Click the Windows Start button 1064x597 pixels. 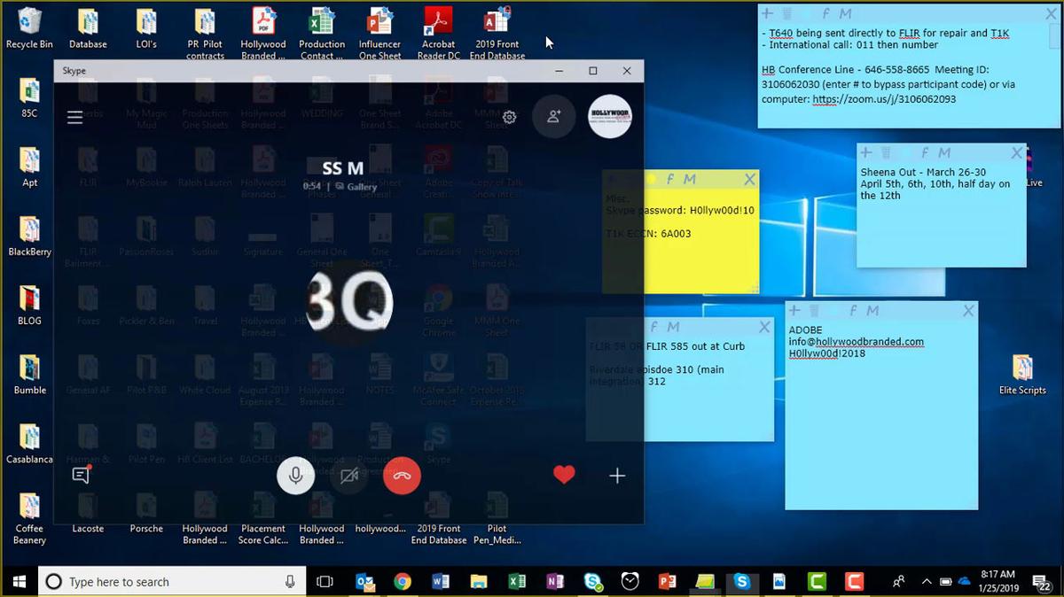pyautogui.click(x=19, y=581)
